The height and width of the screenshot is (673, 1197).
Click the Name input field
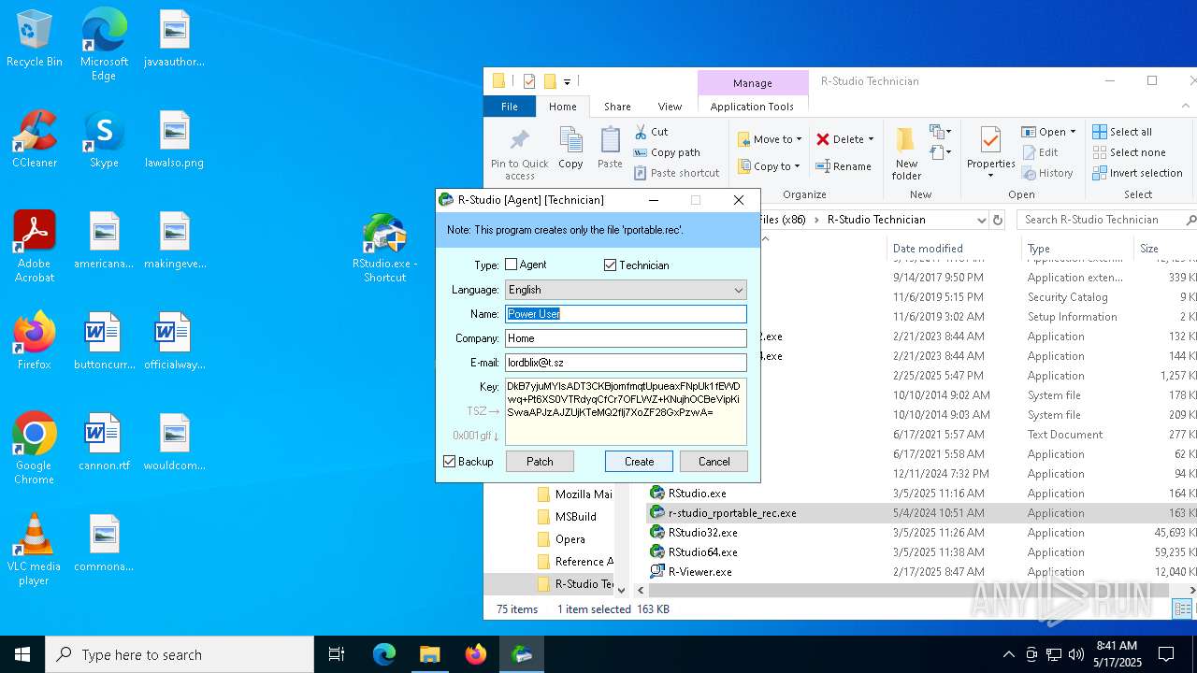(x=626, y=314)
